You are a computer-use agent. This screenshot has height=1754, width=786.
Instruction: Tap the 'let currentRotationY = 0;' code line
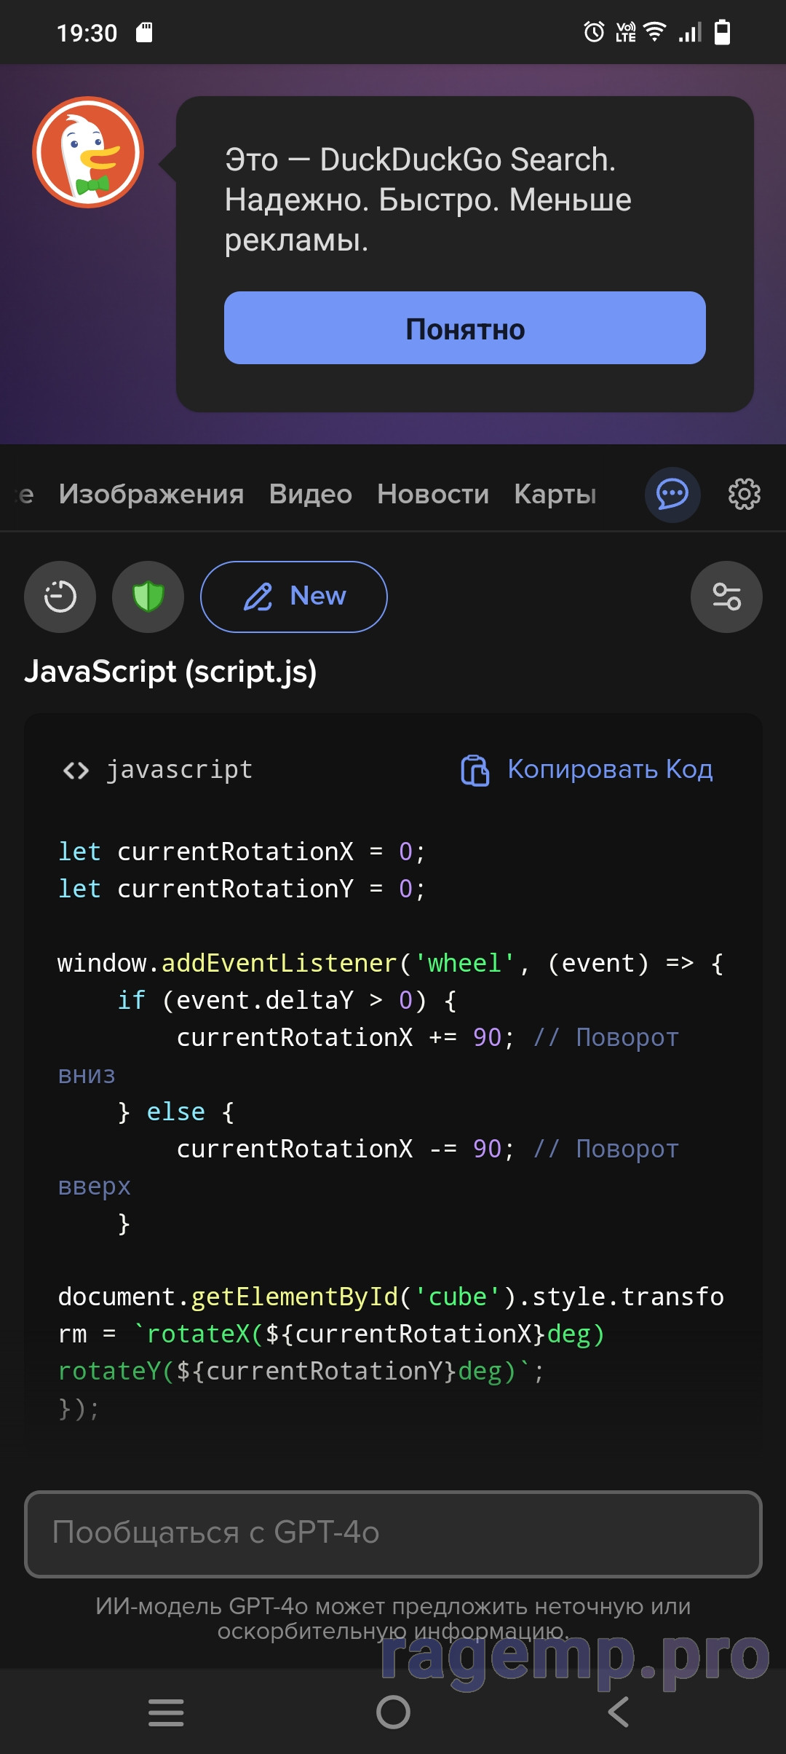coord(242,889)
